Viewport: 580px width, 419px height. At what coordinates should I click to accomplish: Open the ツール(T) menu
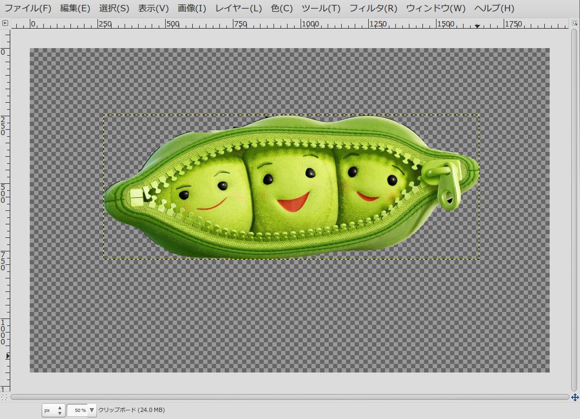coord(321,8)
